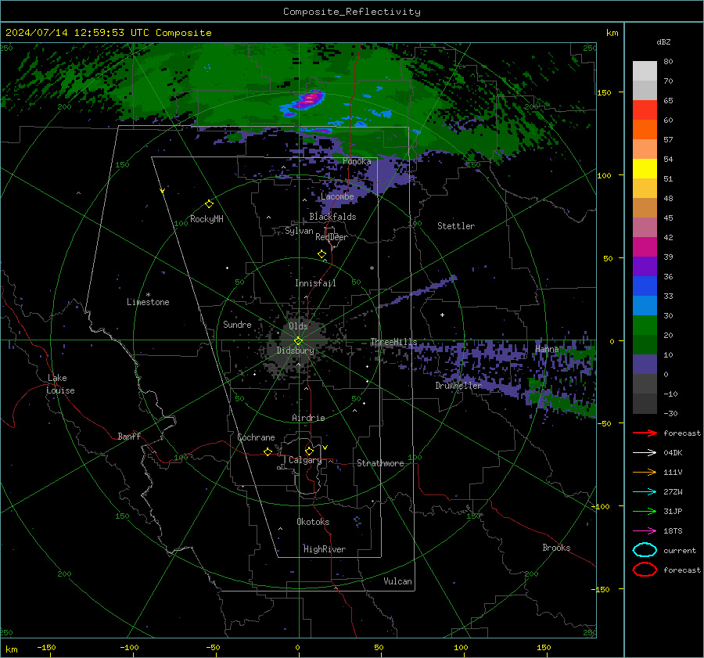Select the Banff label

[x=129, y=437]
